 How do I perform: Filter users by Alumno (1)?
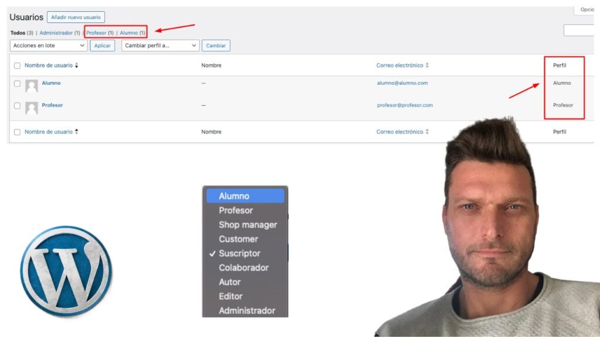coord(132,33)
